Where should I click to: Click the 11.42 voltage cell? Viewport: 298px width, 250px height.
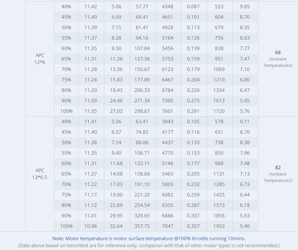tap(91, 7)
